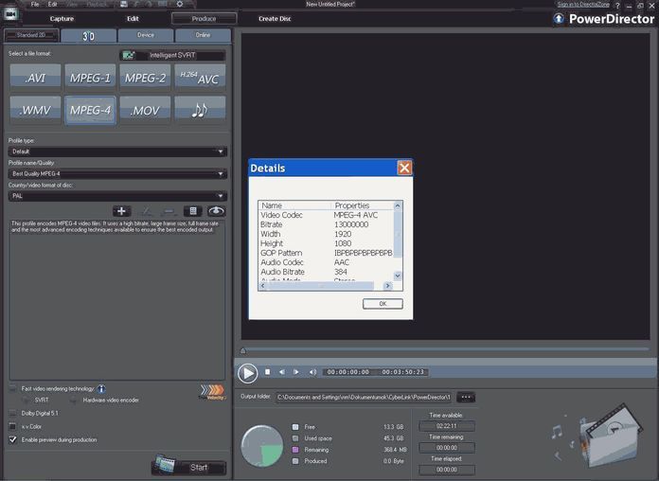659x481 pixels.
Task: Select the MPEG-4 format button
Action: pyautogui.click(x=90, y=110)
